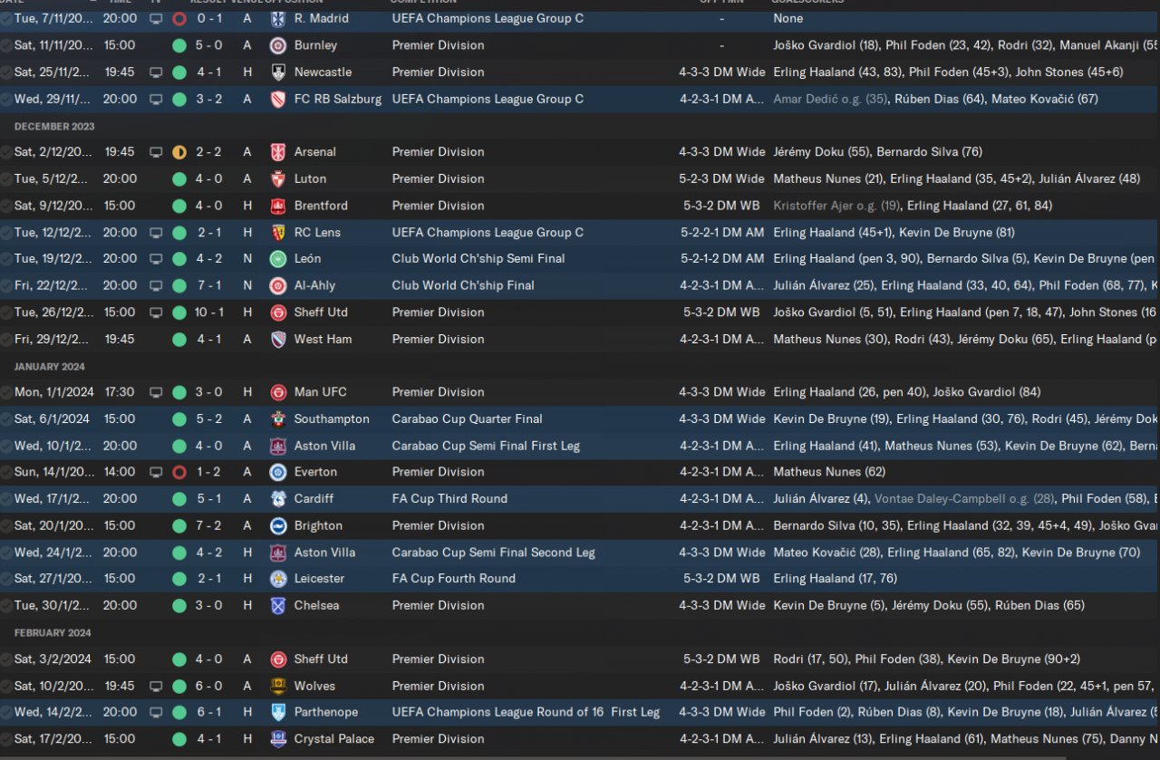Click the date 'Sat, 6/1/2024'
Screen dimensions: 1160x760
coord(52,419)
